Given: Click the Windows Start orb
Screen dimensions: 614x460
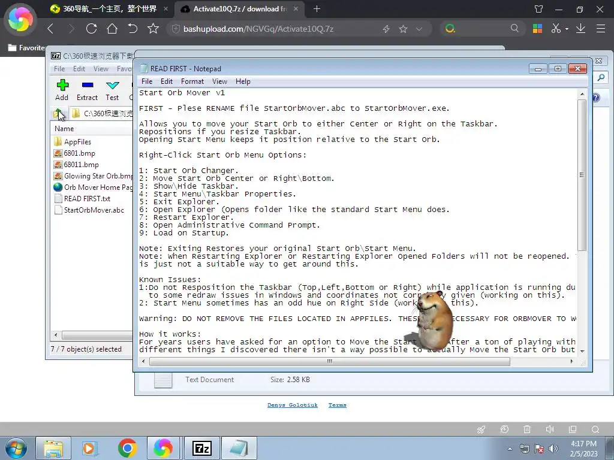Looking at the screenshot, I should point(16,448).
